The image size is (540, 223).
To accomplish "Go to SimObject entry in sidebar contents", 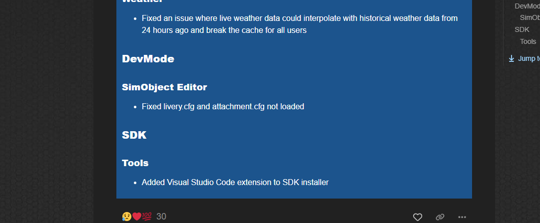I will click(x=530, y=18).
